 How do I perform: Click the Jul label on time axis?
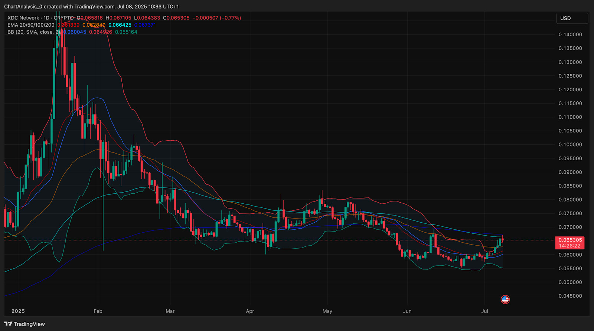[484, 311]
